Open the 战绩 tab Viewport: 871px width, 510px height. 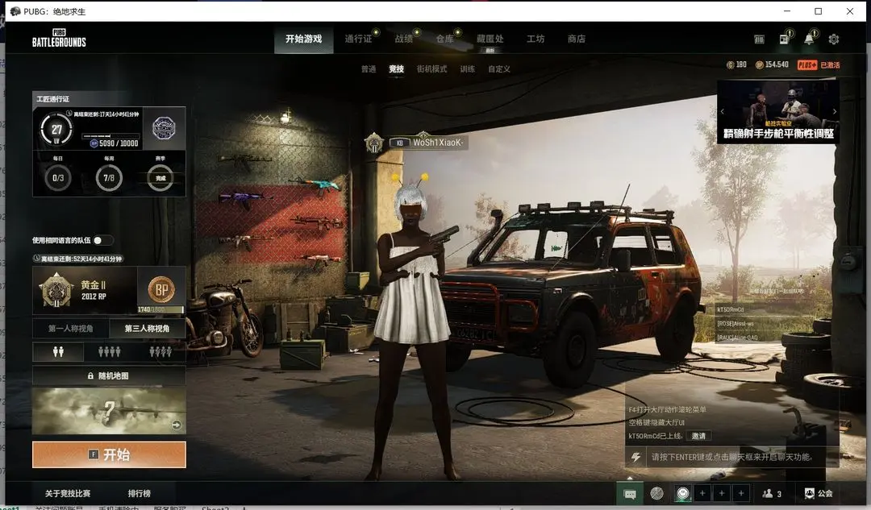pyautogui.click(x=404, y=39)
